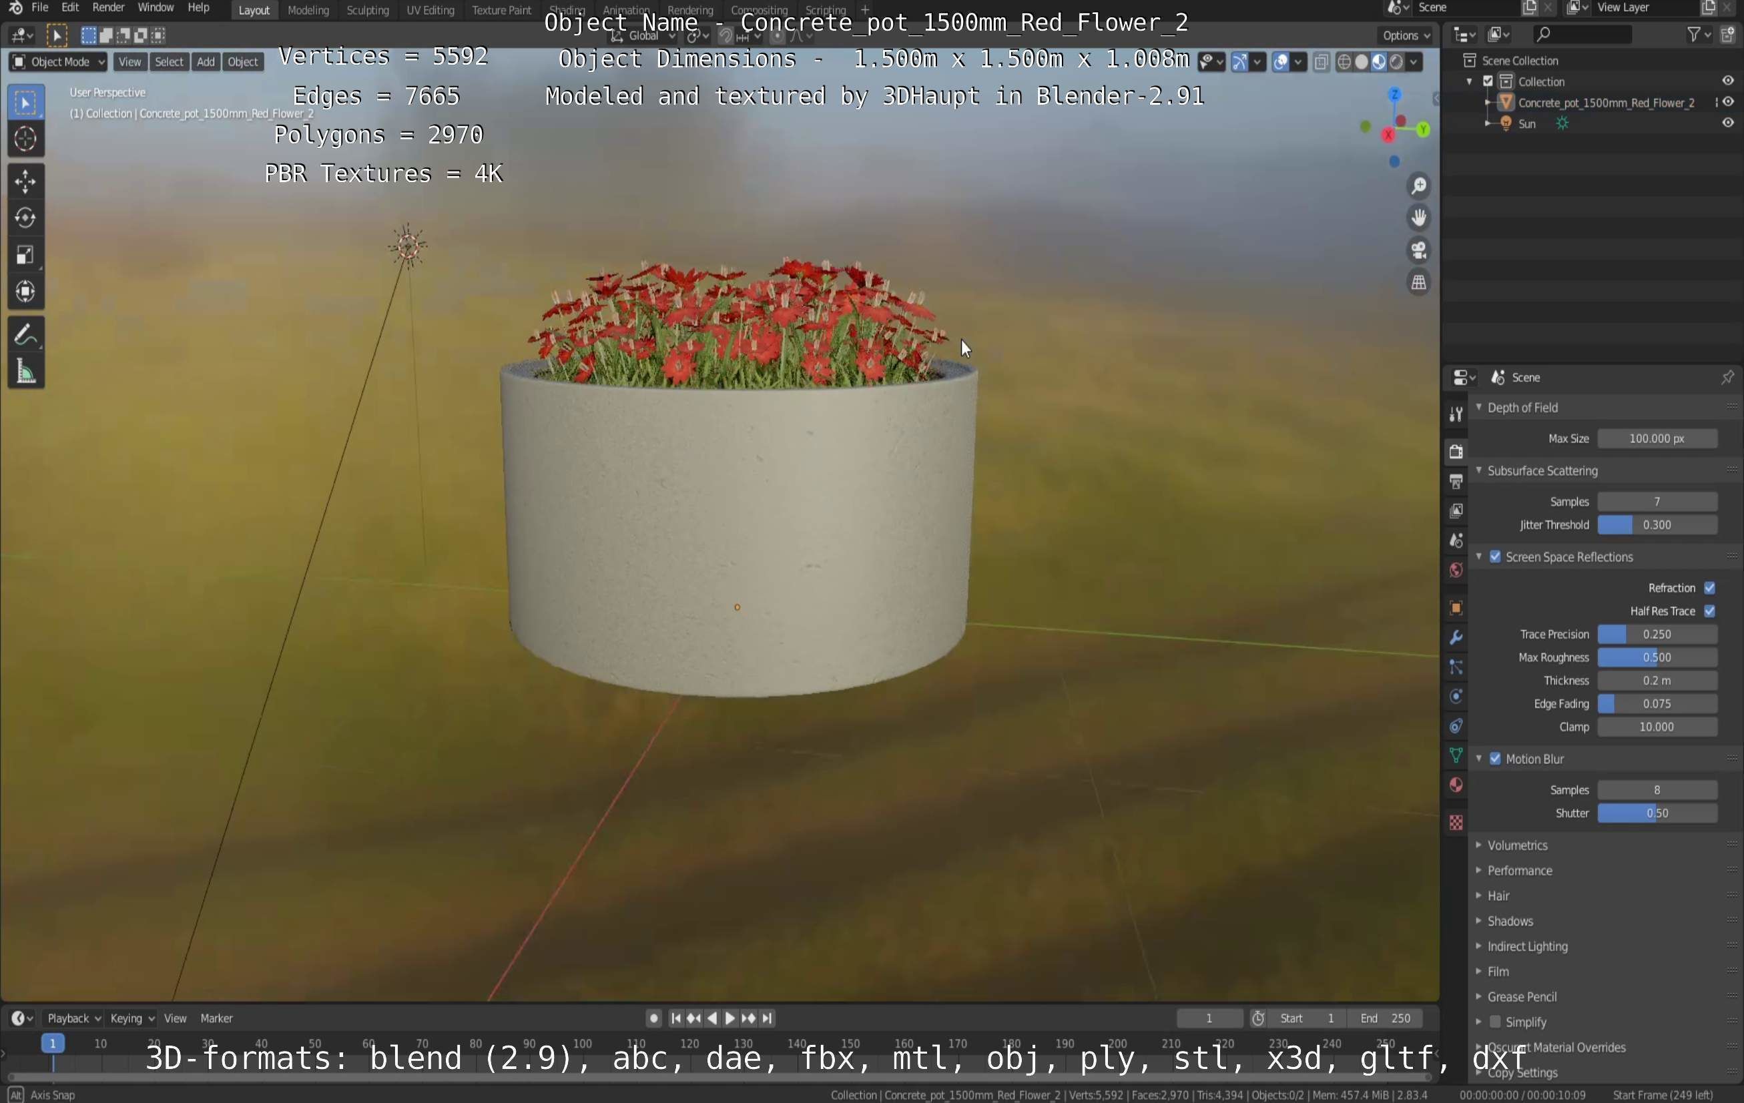This screenshot has height=1103, width=1744.
Task: Open the File menu
Action: (40, 8)
